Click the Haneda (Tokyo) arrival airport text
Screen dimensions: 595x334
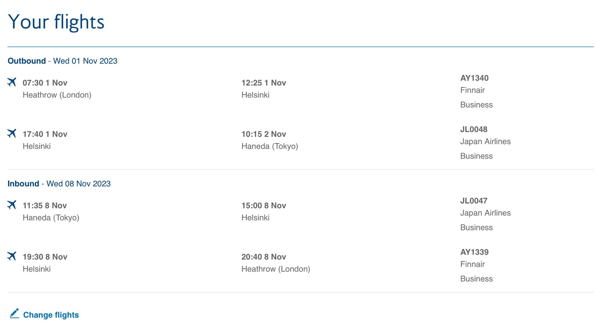click(x=270, y=146)
